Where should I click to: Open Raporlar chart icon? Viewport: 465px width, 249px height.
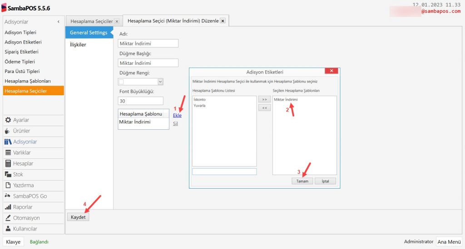tap(8, 207)
